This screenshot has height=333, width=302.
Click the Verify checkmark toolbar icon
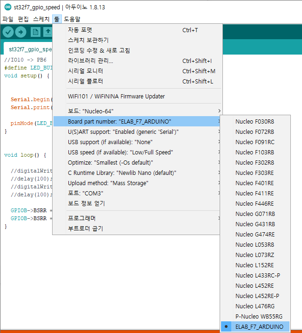8,32
